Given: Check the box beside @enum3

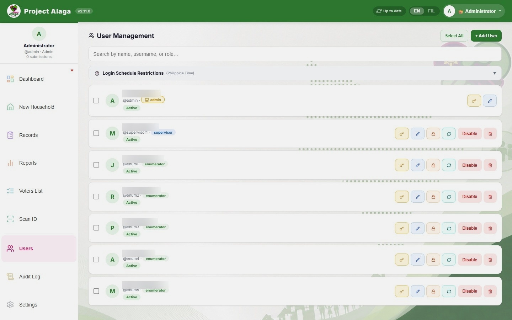Looking at the screenshot, I should point(96,228).
